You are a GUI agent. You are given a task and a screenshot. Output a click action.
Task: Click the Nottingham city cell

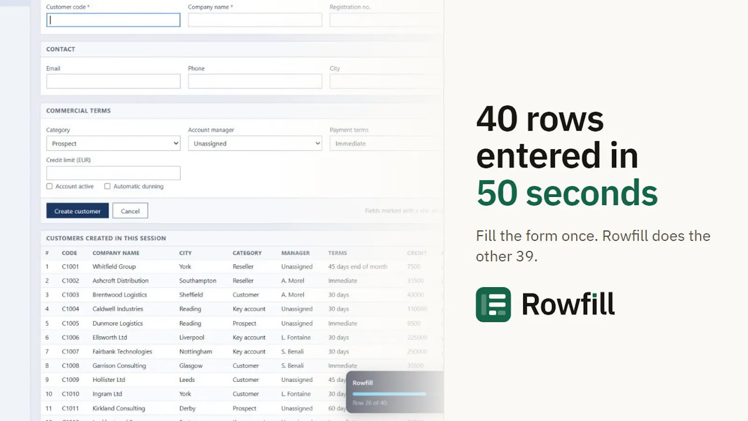[195, 351]
